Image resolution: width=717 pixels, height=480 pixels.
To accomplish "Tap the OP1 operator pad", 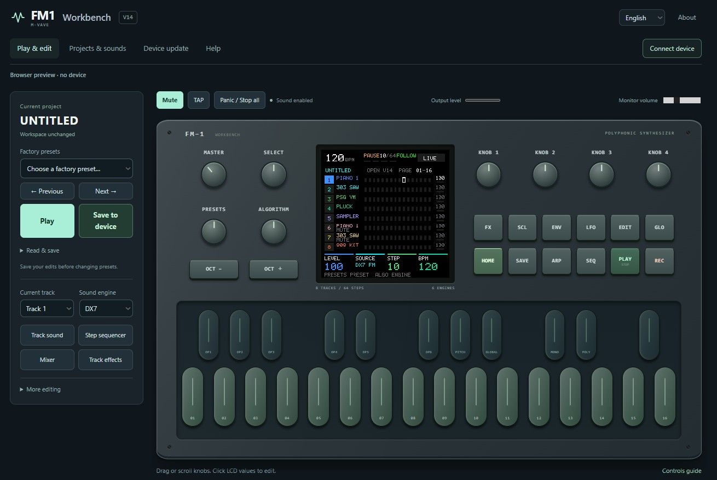I will (x=209, y=335).
